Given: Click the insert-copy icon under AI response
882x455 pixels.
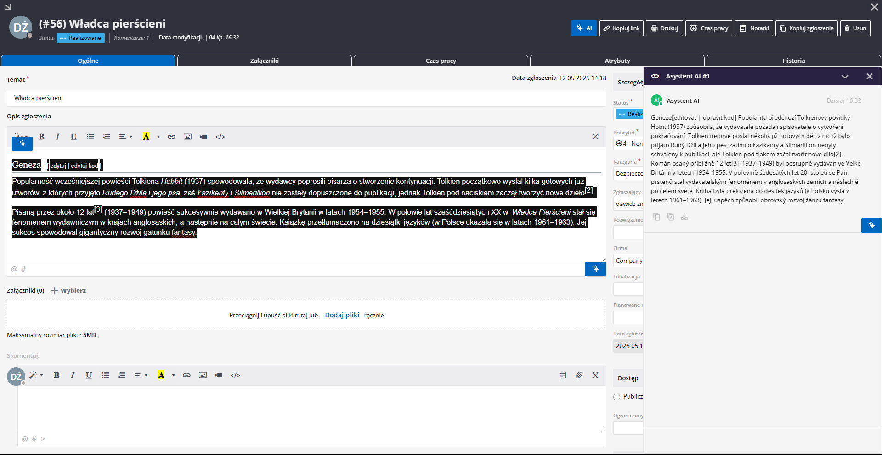Looking at the screenshot, I should pos(671,216).
